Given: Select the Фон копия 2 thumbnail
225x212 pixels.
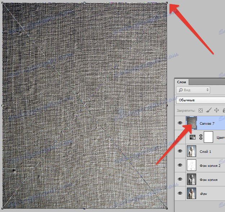Looking at the screenshot, I should (192, 165).
